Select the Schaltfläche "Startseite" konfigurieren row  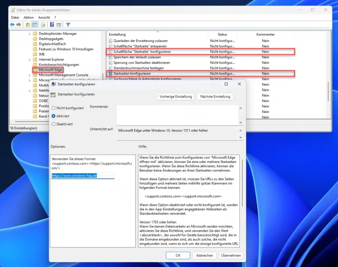click(x=200, y=52)
